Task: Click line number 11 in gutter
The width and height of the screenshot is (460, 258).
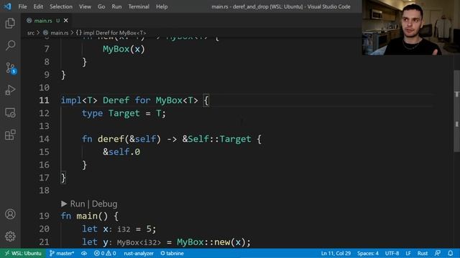Action: pos(44,100)
